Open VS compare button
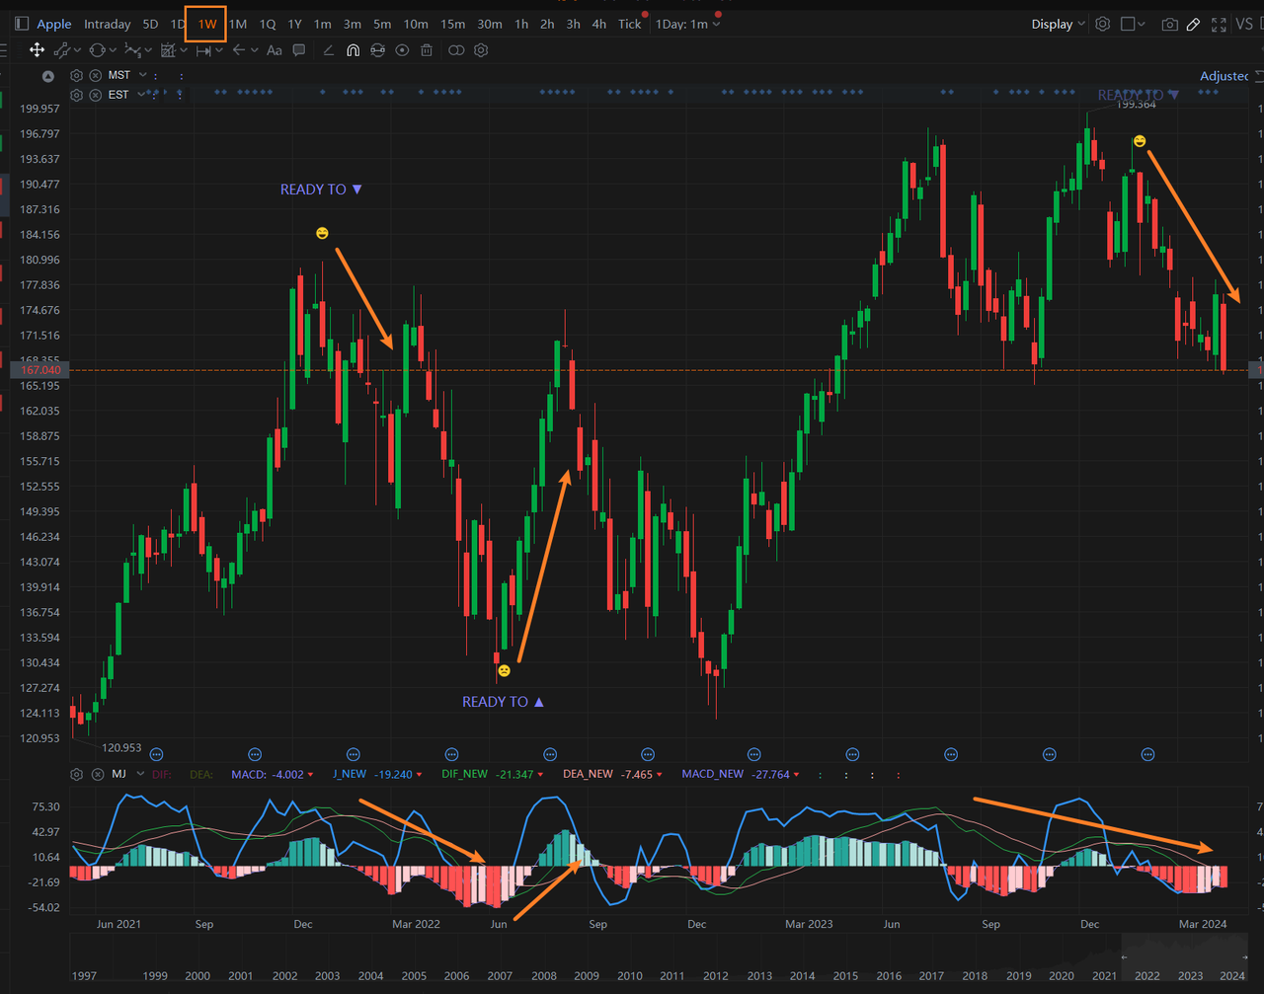The height and width of the screenshot is (994, 1264). (x=1244, y=24)
